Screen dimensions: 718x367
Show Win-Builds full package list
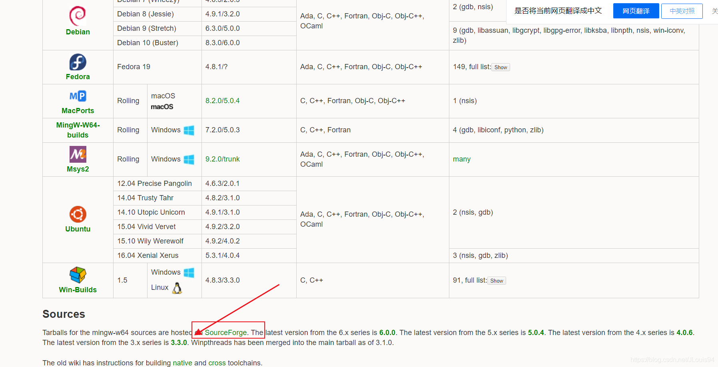(x=497, y=281)
